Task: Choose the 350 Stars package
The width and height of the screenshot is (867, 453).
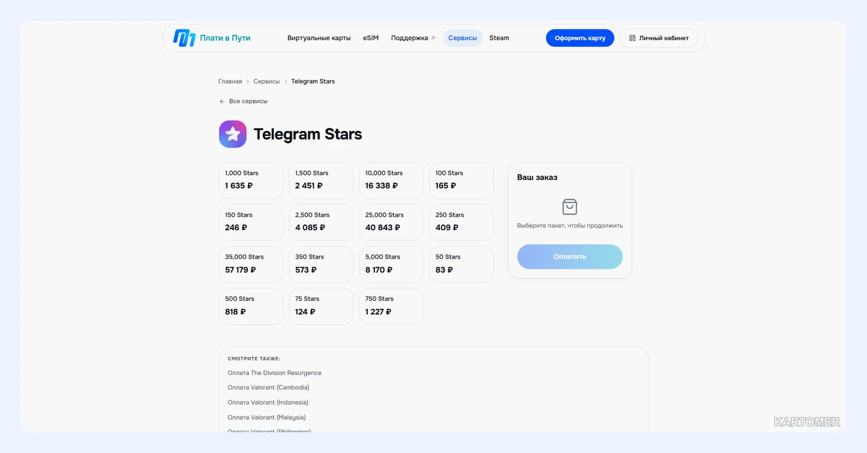Action: 321,265
